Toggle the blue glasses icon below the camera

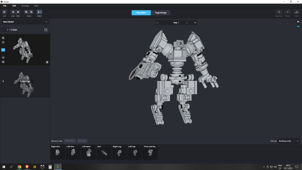(298, 26)
